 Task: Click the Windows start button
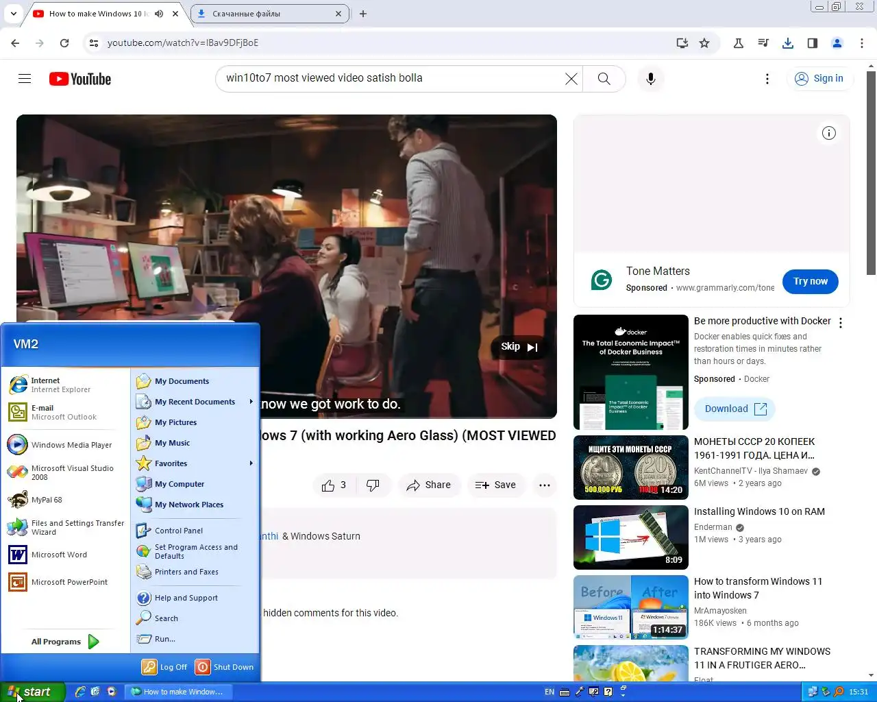point(33,692)
